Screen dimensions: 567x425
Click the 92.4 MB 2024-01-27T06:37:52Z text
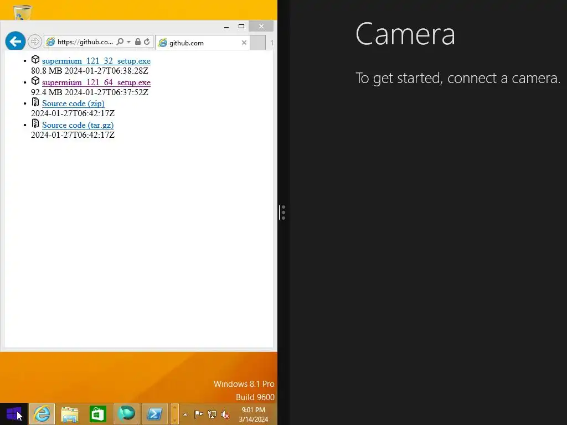[x=90, y=92]
